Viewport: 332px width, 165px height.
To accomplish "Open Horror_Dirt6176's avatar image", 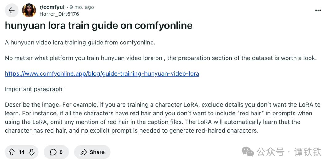I will coord(29,10).
